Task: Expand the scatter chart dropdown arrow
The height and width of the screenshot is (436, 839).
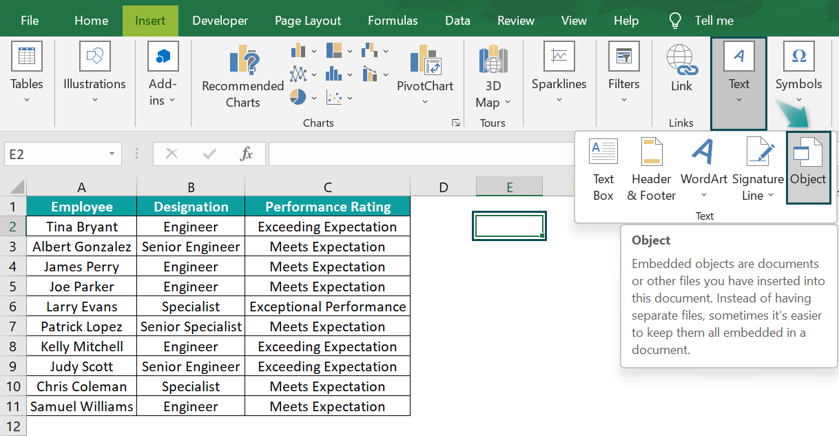Action: [350, 97]
